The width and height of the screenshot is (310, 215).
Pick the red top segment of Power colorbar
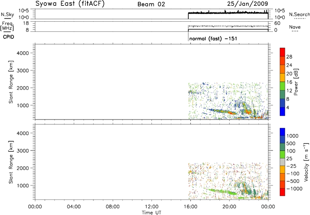tap(282, 52)
